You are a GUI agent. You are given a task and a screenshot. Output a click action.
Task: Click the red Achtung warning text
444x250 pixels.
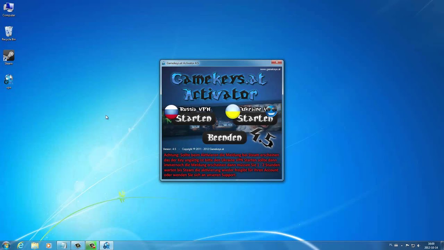click(222, 165)
